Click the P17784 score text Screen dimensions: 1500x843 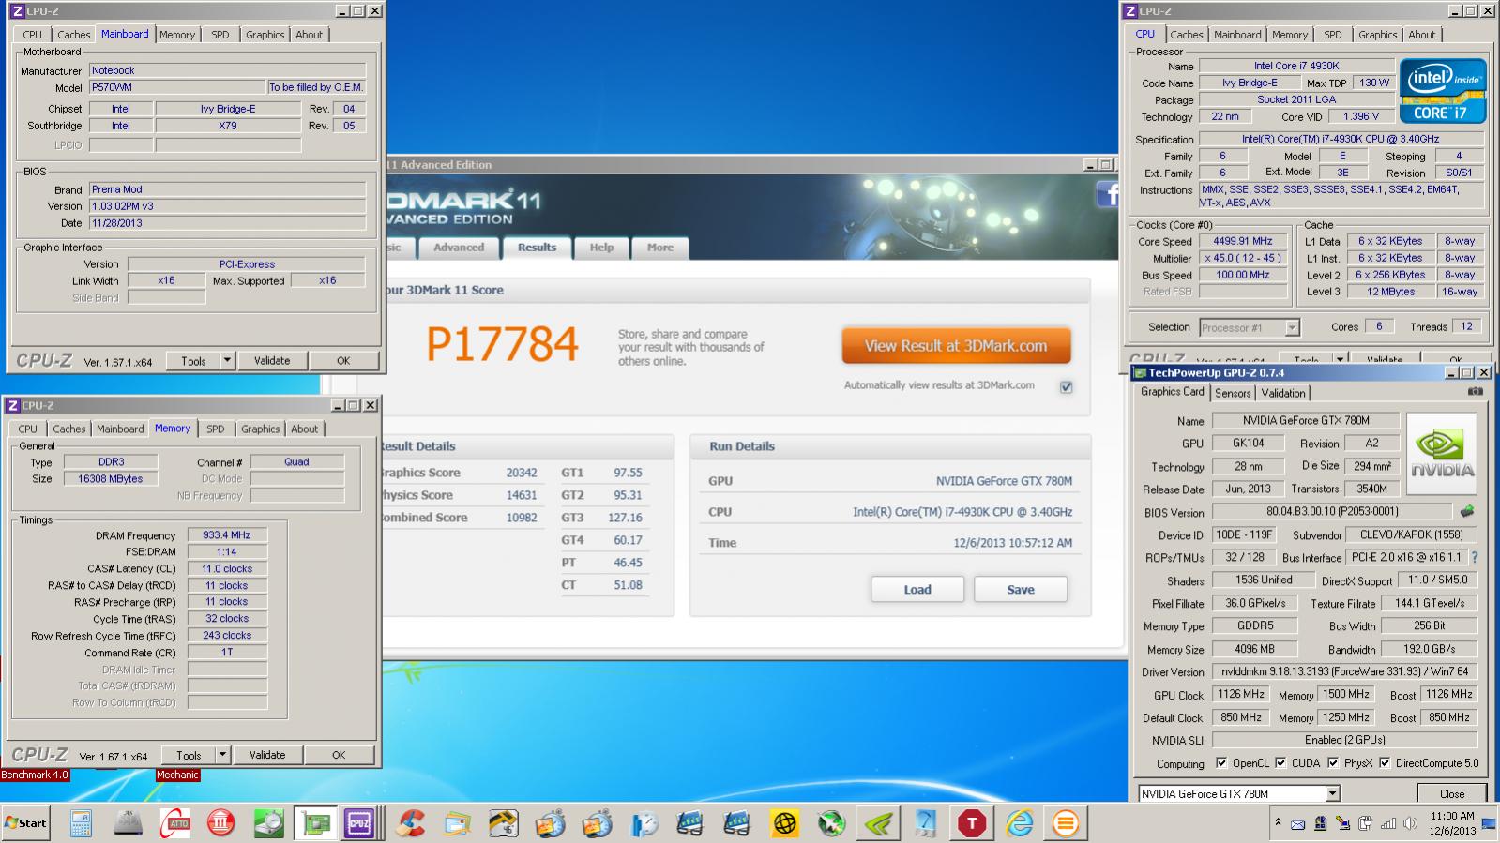point(503,344)
